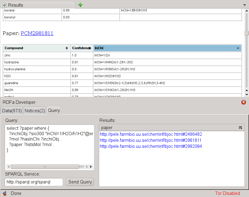
Task: Click the query horizontal scrollbar thumb
Action: (45, 167)
